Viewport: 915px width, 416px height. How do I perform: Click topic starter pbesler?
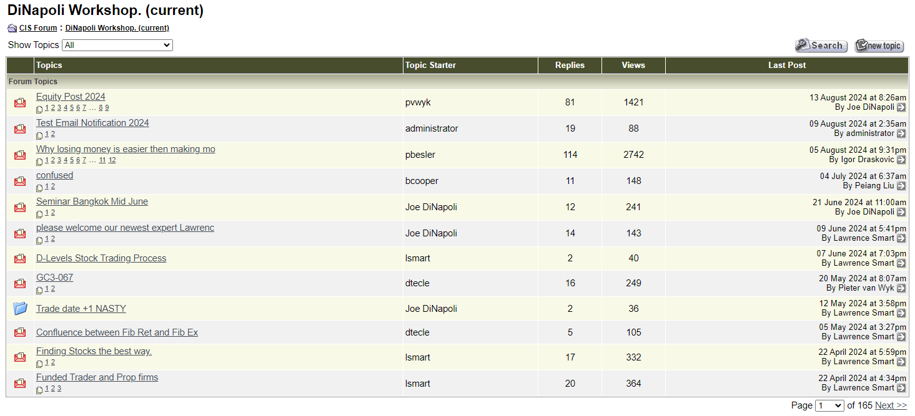pyautogui.click(x=420, y=155)
